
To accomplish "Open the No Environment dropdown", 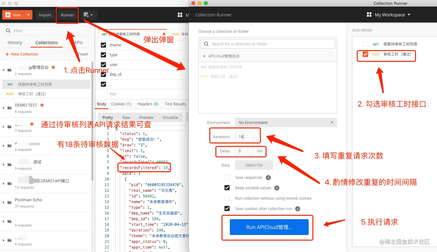I will click(286, 122).
